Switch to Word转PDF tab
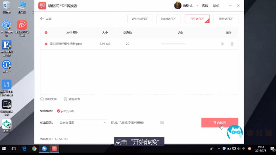276x155 pixels. (140, 19)
